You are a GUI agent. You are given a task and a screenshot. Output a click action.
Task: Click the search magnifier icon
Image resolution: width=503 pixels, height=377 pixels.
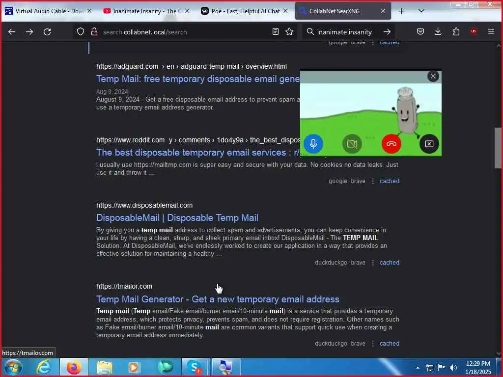coord(310,32)
